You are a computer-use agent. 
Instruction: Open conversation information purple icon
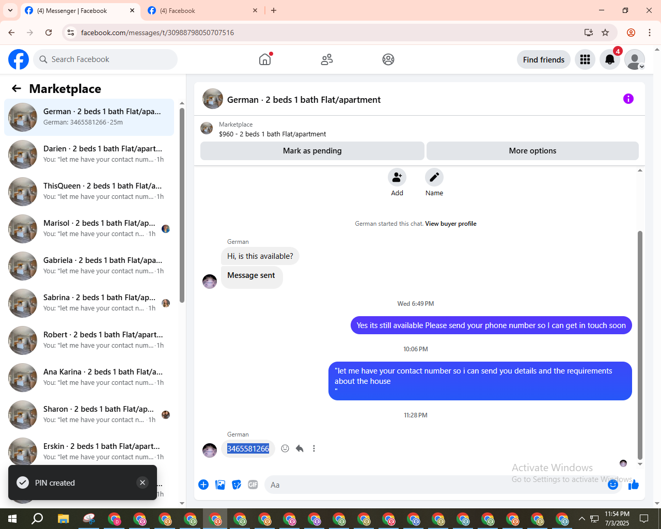pos(628,99)
